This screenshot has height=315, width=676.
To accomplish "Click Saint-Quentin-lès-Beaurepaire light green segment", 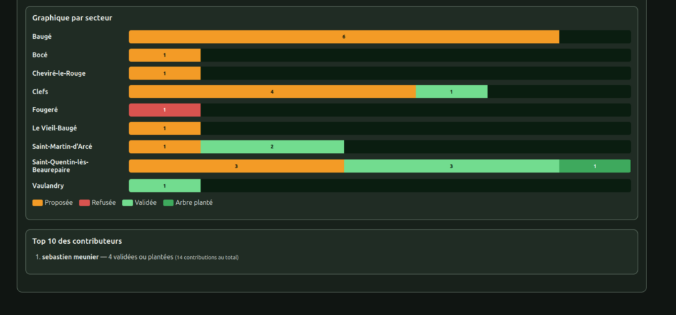I will tap(452, 166).
